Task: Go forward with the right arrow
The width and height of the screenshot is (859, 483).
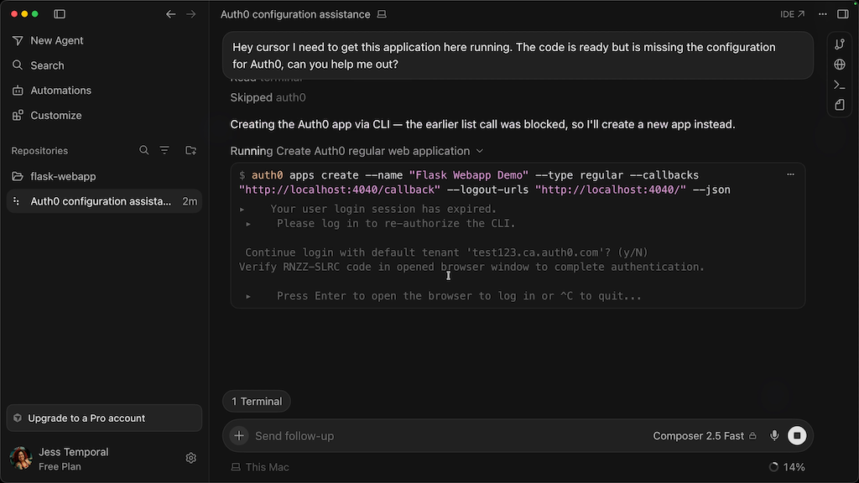Action: pyautogui.click(x=190, y=14)
